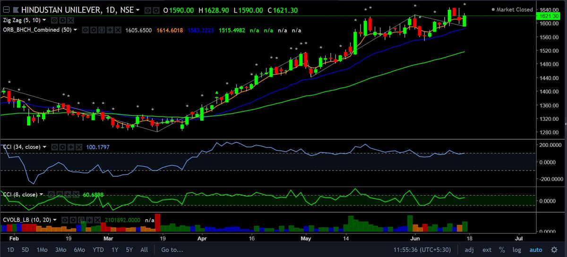Open CCI (8, close) settings gear
Image resolution: width=567 pixels, height=257 pixels.
[60, 195]
